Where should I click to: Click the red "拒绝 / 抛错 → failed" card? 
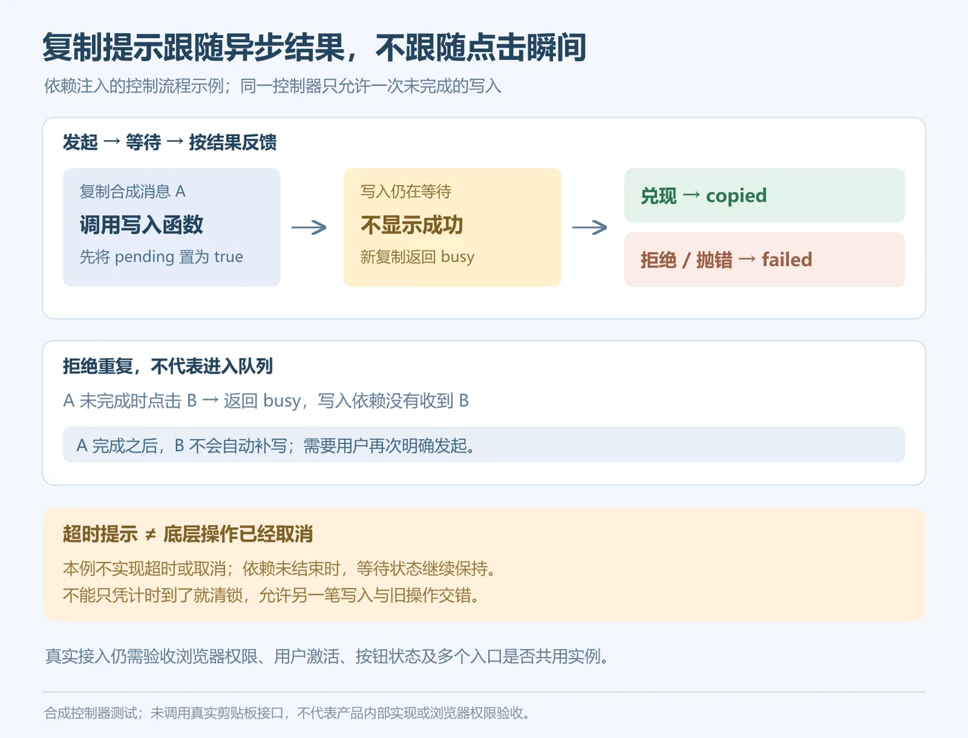click(764, 259)
